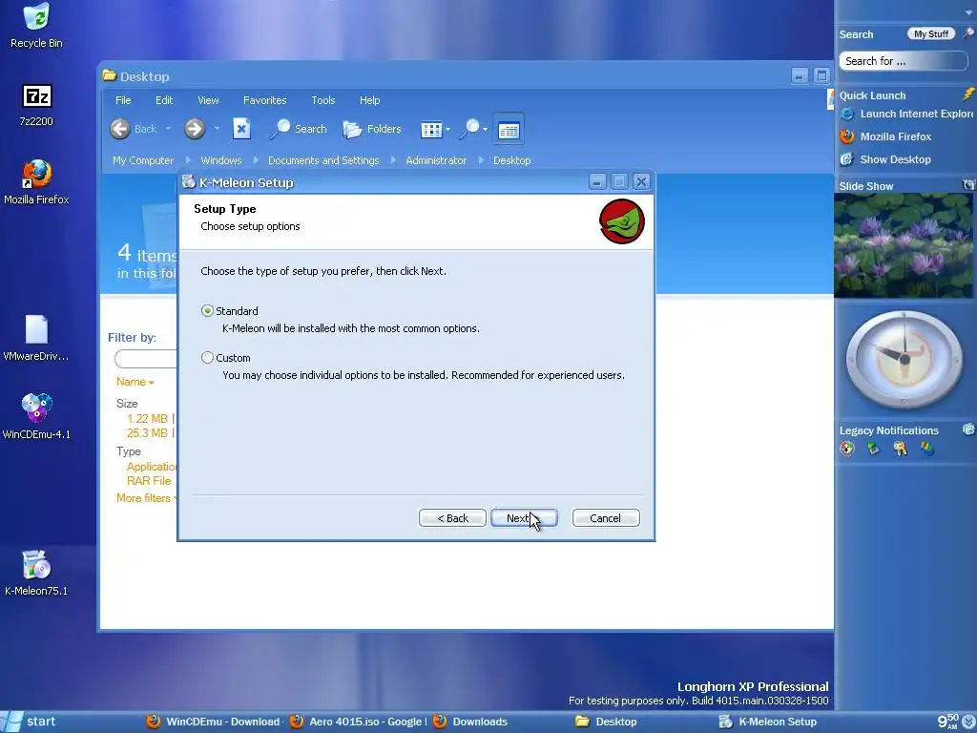Click the Slide Show options icon
This screenshot has height=733, width=977.
pyautogui.click(x=968, y=185)
